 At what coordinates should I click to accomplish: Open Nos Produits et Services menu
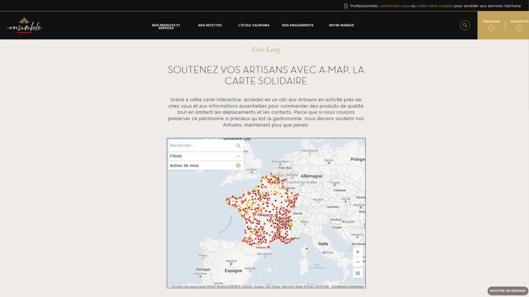coord(166,26)
